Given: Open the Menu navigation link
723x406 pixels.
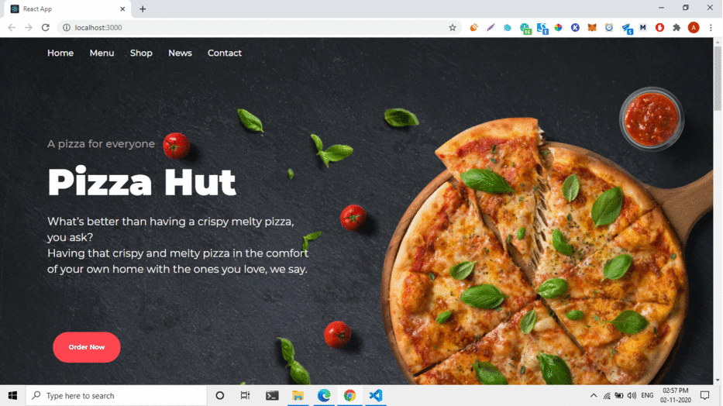Looking at the screenshot, I should point(102,53).
